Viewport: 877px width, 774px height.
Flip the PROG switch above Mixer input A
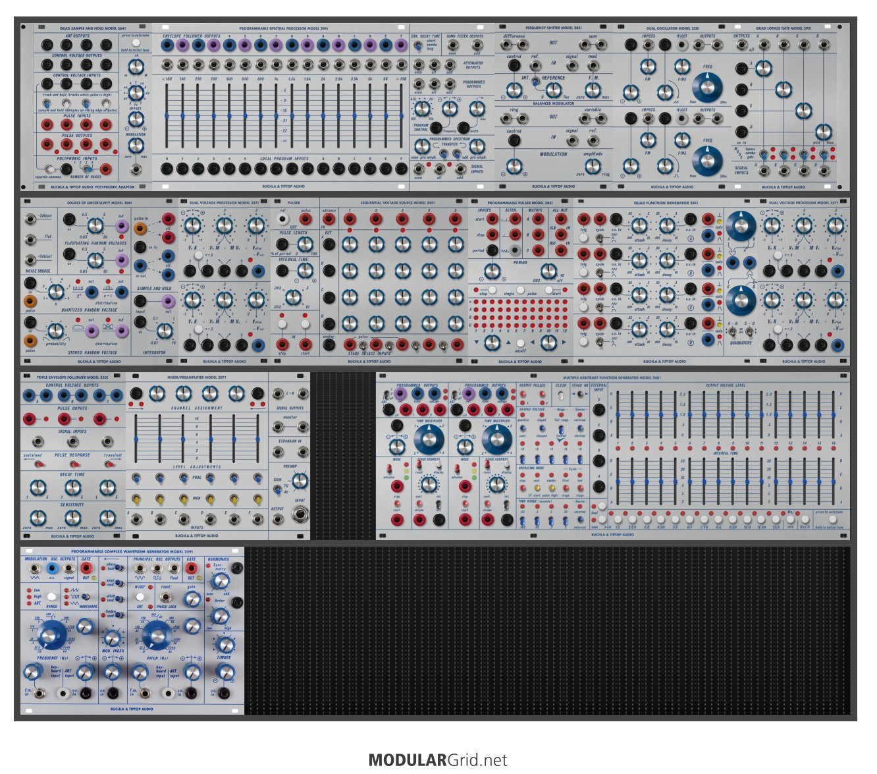pos(136,478)
